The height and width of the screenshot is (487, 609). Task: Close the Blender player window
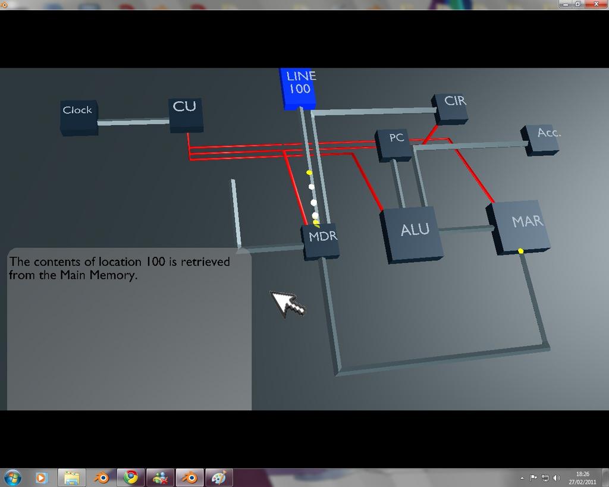pyautogui.click(x=596, y=4)
